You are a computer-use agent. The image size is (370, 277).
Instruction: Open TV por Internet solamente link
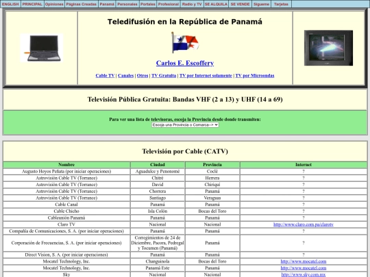click(x=206, y=76)
